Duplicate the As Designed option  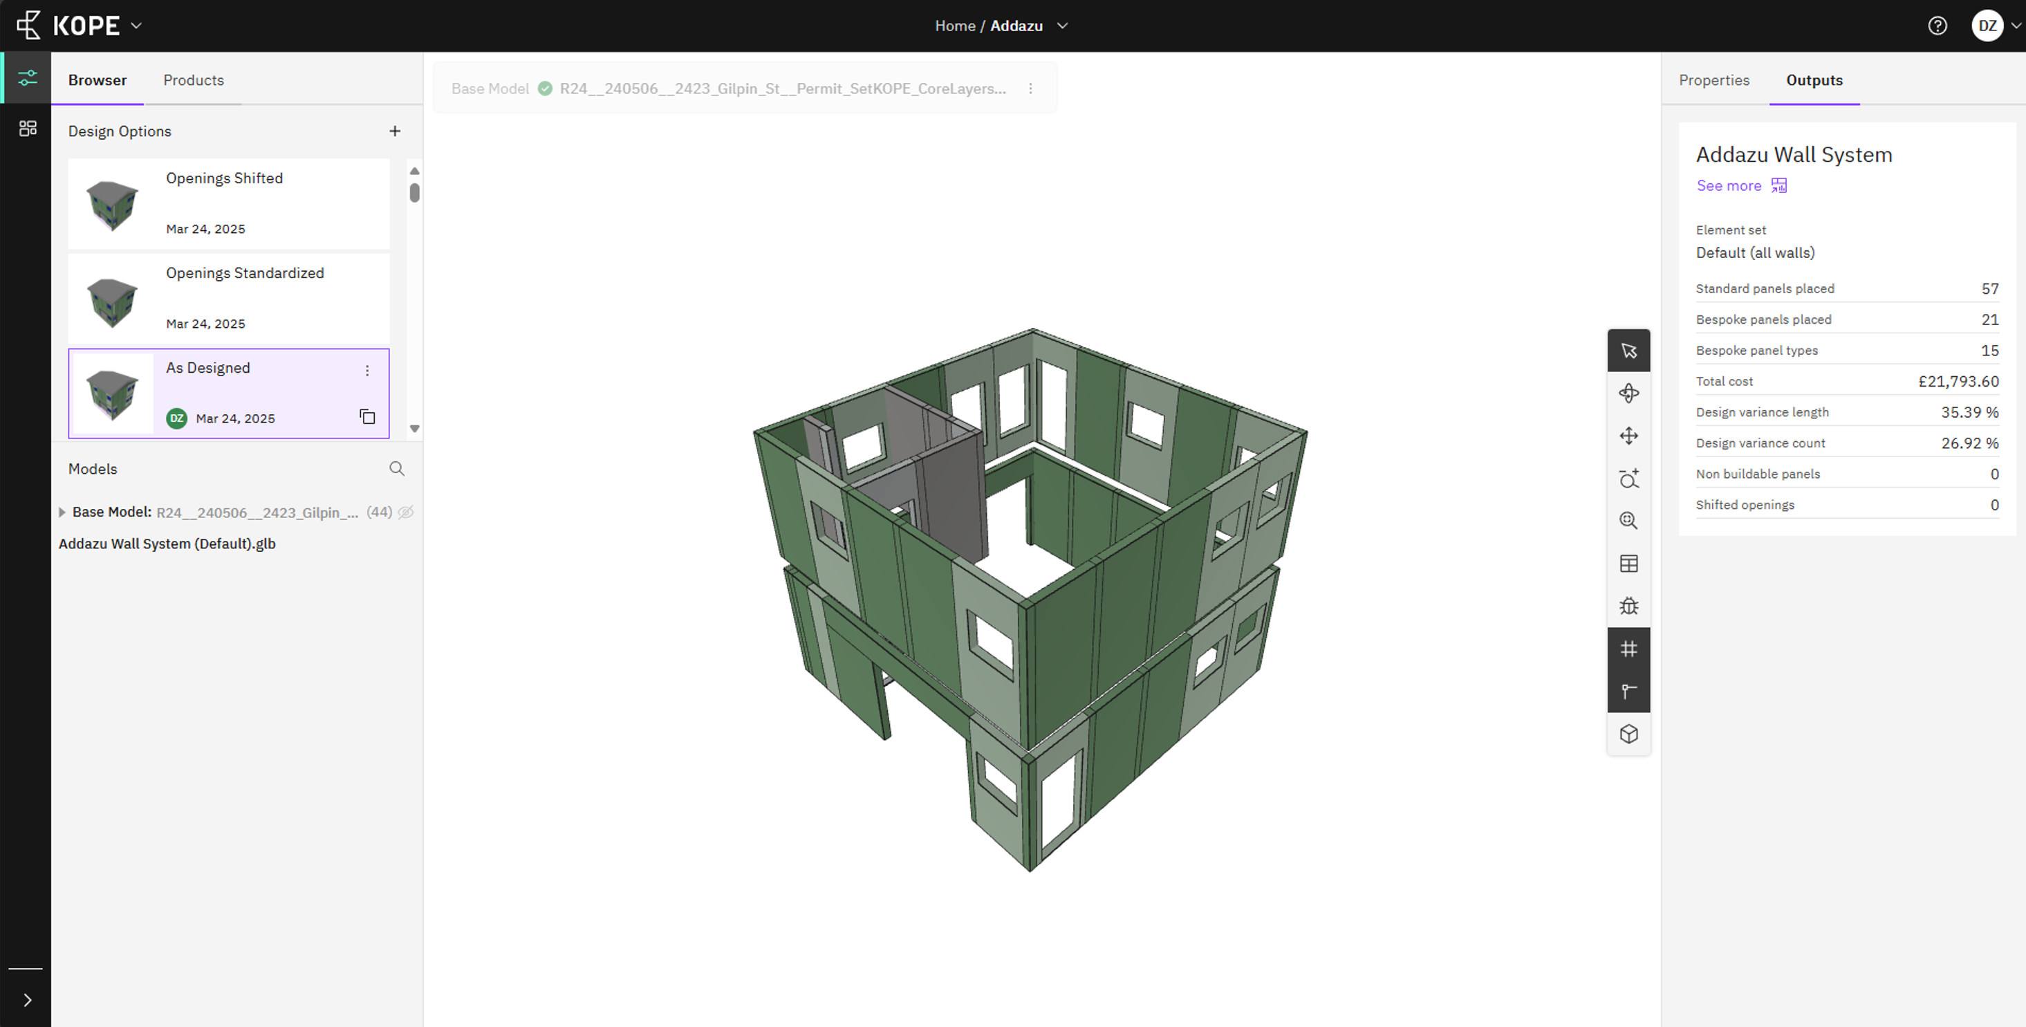(x=367, y=416)
